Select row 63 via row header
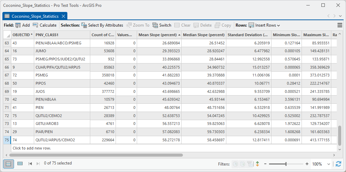346x172 pixels. click(7, 43)
